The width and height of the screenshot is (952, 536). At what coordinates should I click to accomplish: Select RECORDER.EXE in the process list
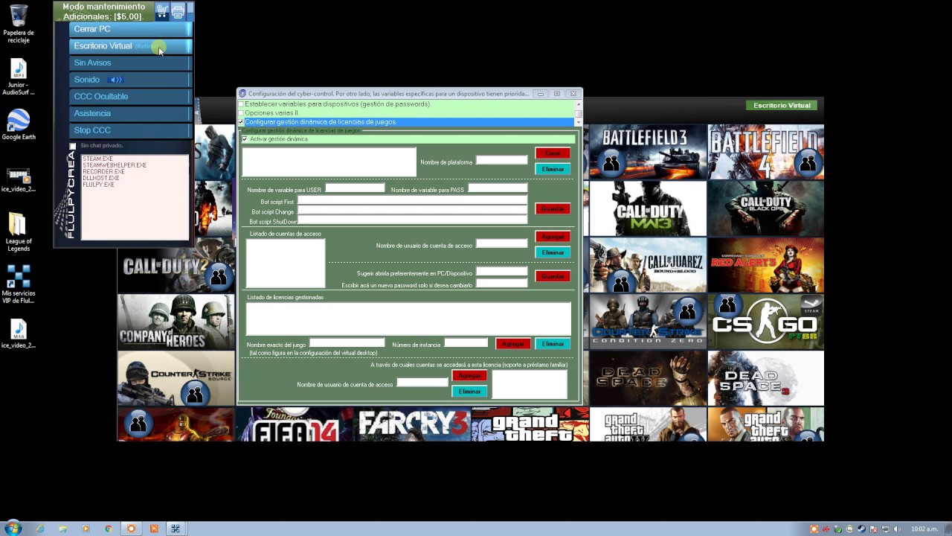[x=103, y=171]
